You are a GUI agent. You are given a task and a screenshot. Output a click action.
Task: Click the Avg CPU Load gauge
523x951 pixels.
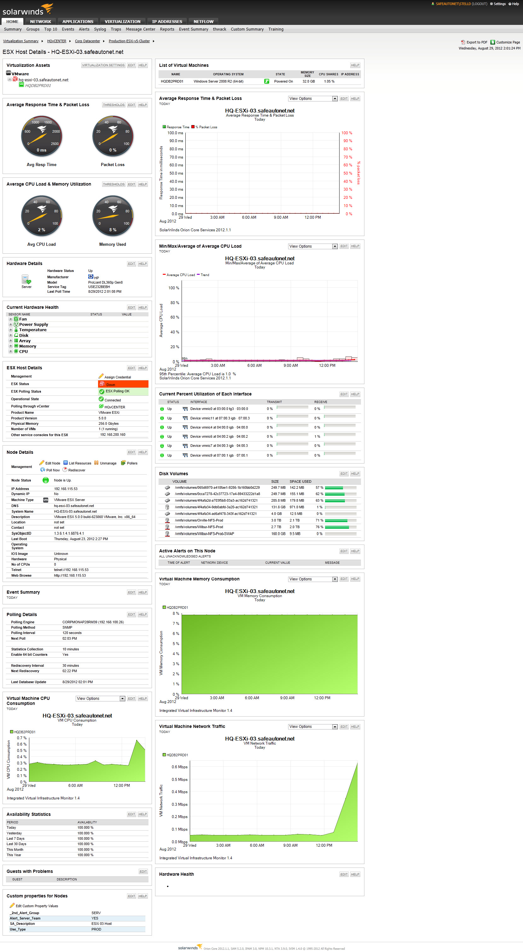click(41, 216)
